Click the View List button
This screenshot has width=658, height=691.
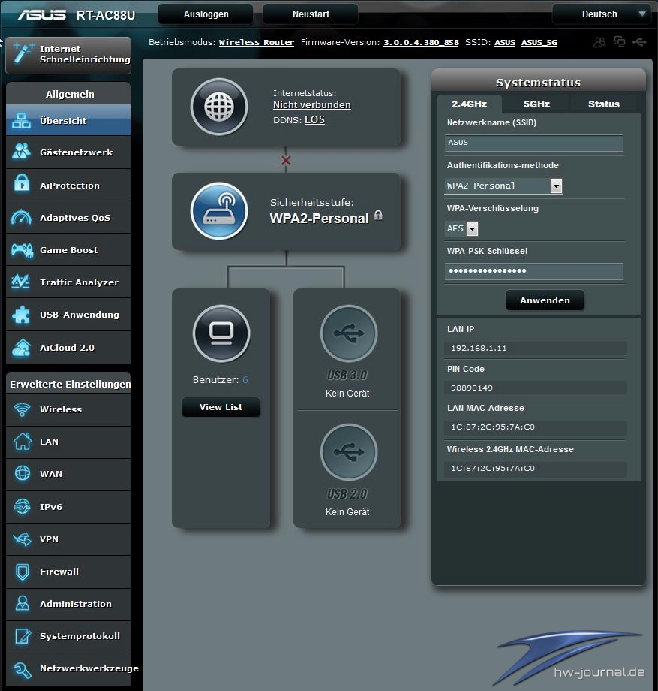[x=221, y=407]
